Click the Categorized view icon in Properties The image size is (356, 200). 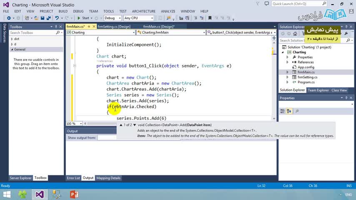tap(283, 111)
